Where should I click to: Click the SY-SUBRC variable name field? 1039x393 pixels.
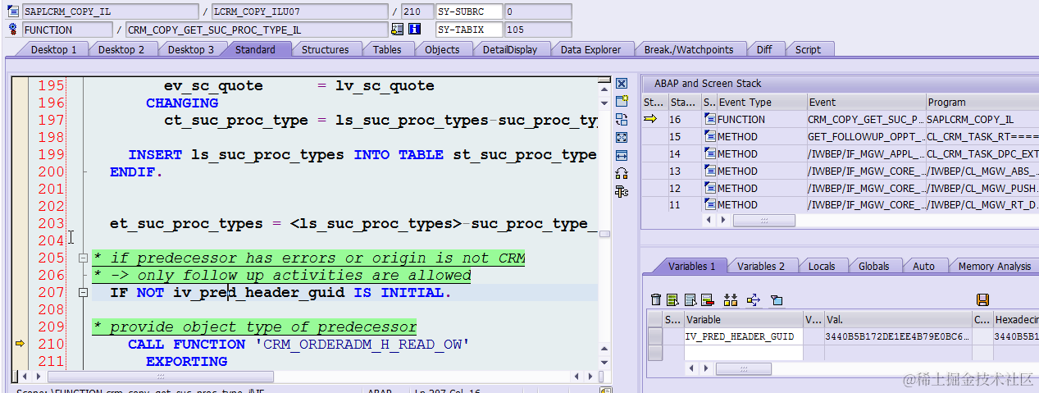[x=468, y=11]
